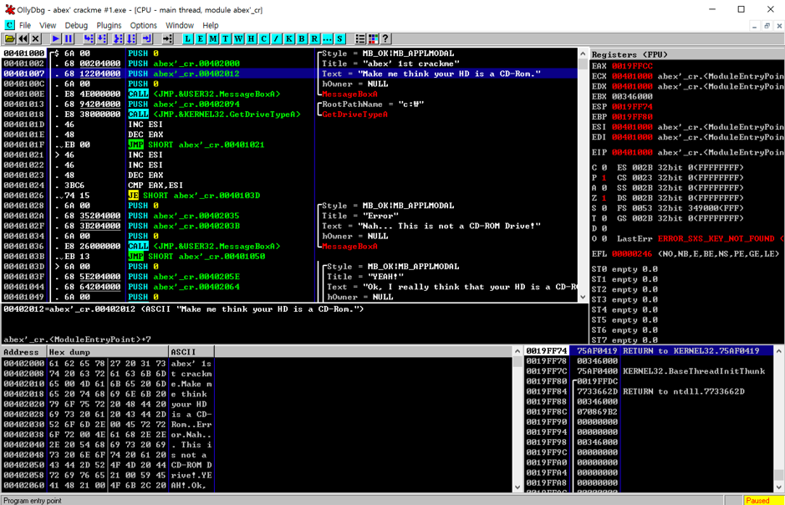Viewport: 785px width, 505px height.
Task: Click the Trace over toolbar icon
Action: [131, 38]
